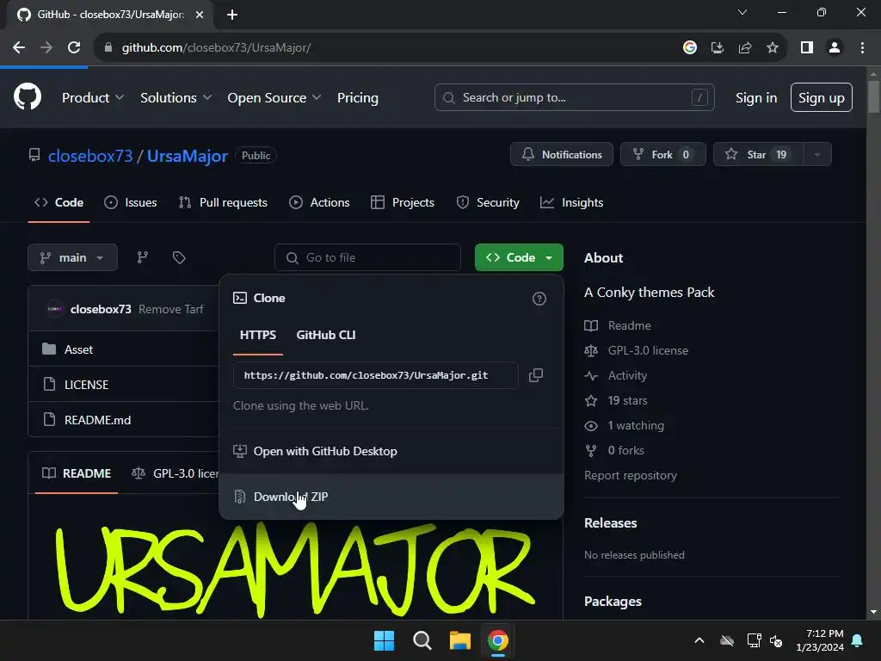Select the GitHub CLI clone tab
The height and width of the screenshot is (661, 881).
click(326, 335)
